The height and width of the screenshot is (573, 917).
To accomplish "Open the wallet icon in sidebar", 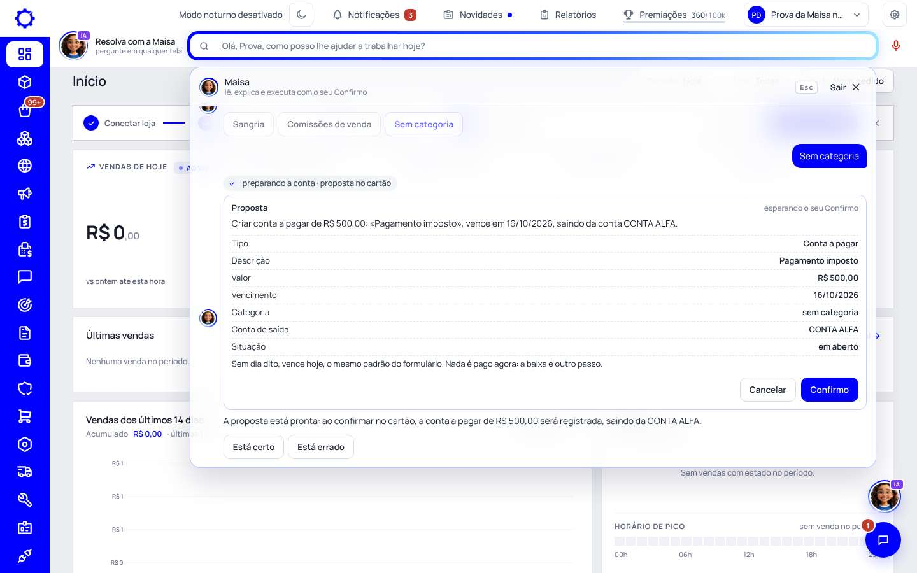I will [x=25, y=360].
